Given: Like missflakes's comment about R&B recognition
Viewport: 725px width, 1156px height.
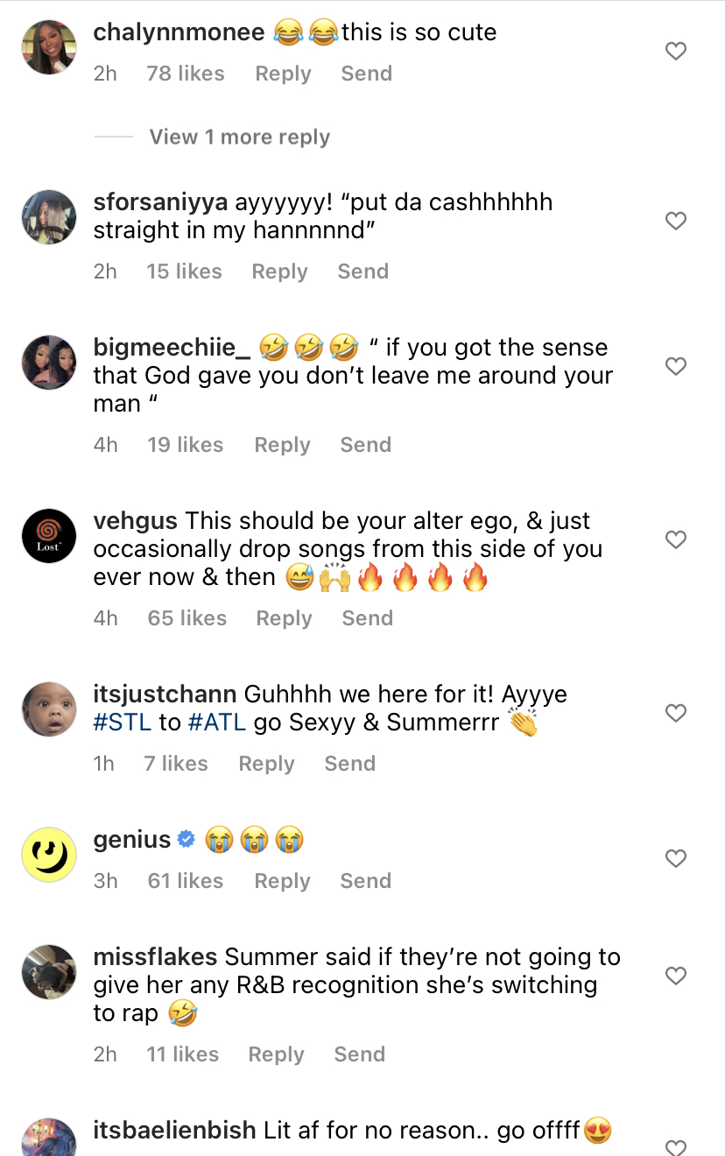Looking at the screenshot, I should point(676,975).
